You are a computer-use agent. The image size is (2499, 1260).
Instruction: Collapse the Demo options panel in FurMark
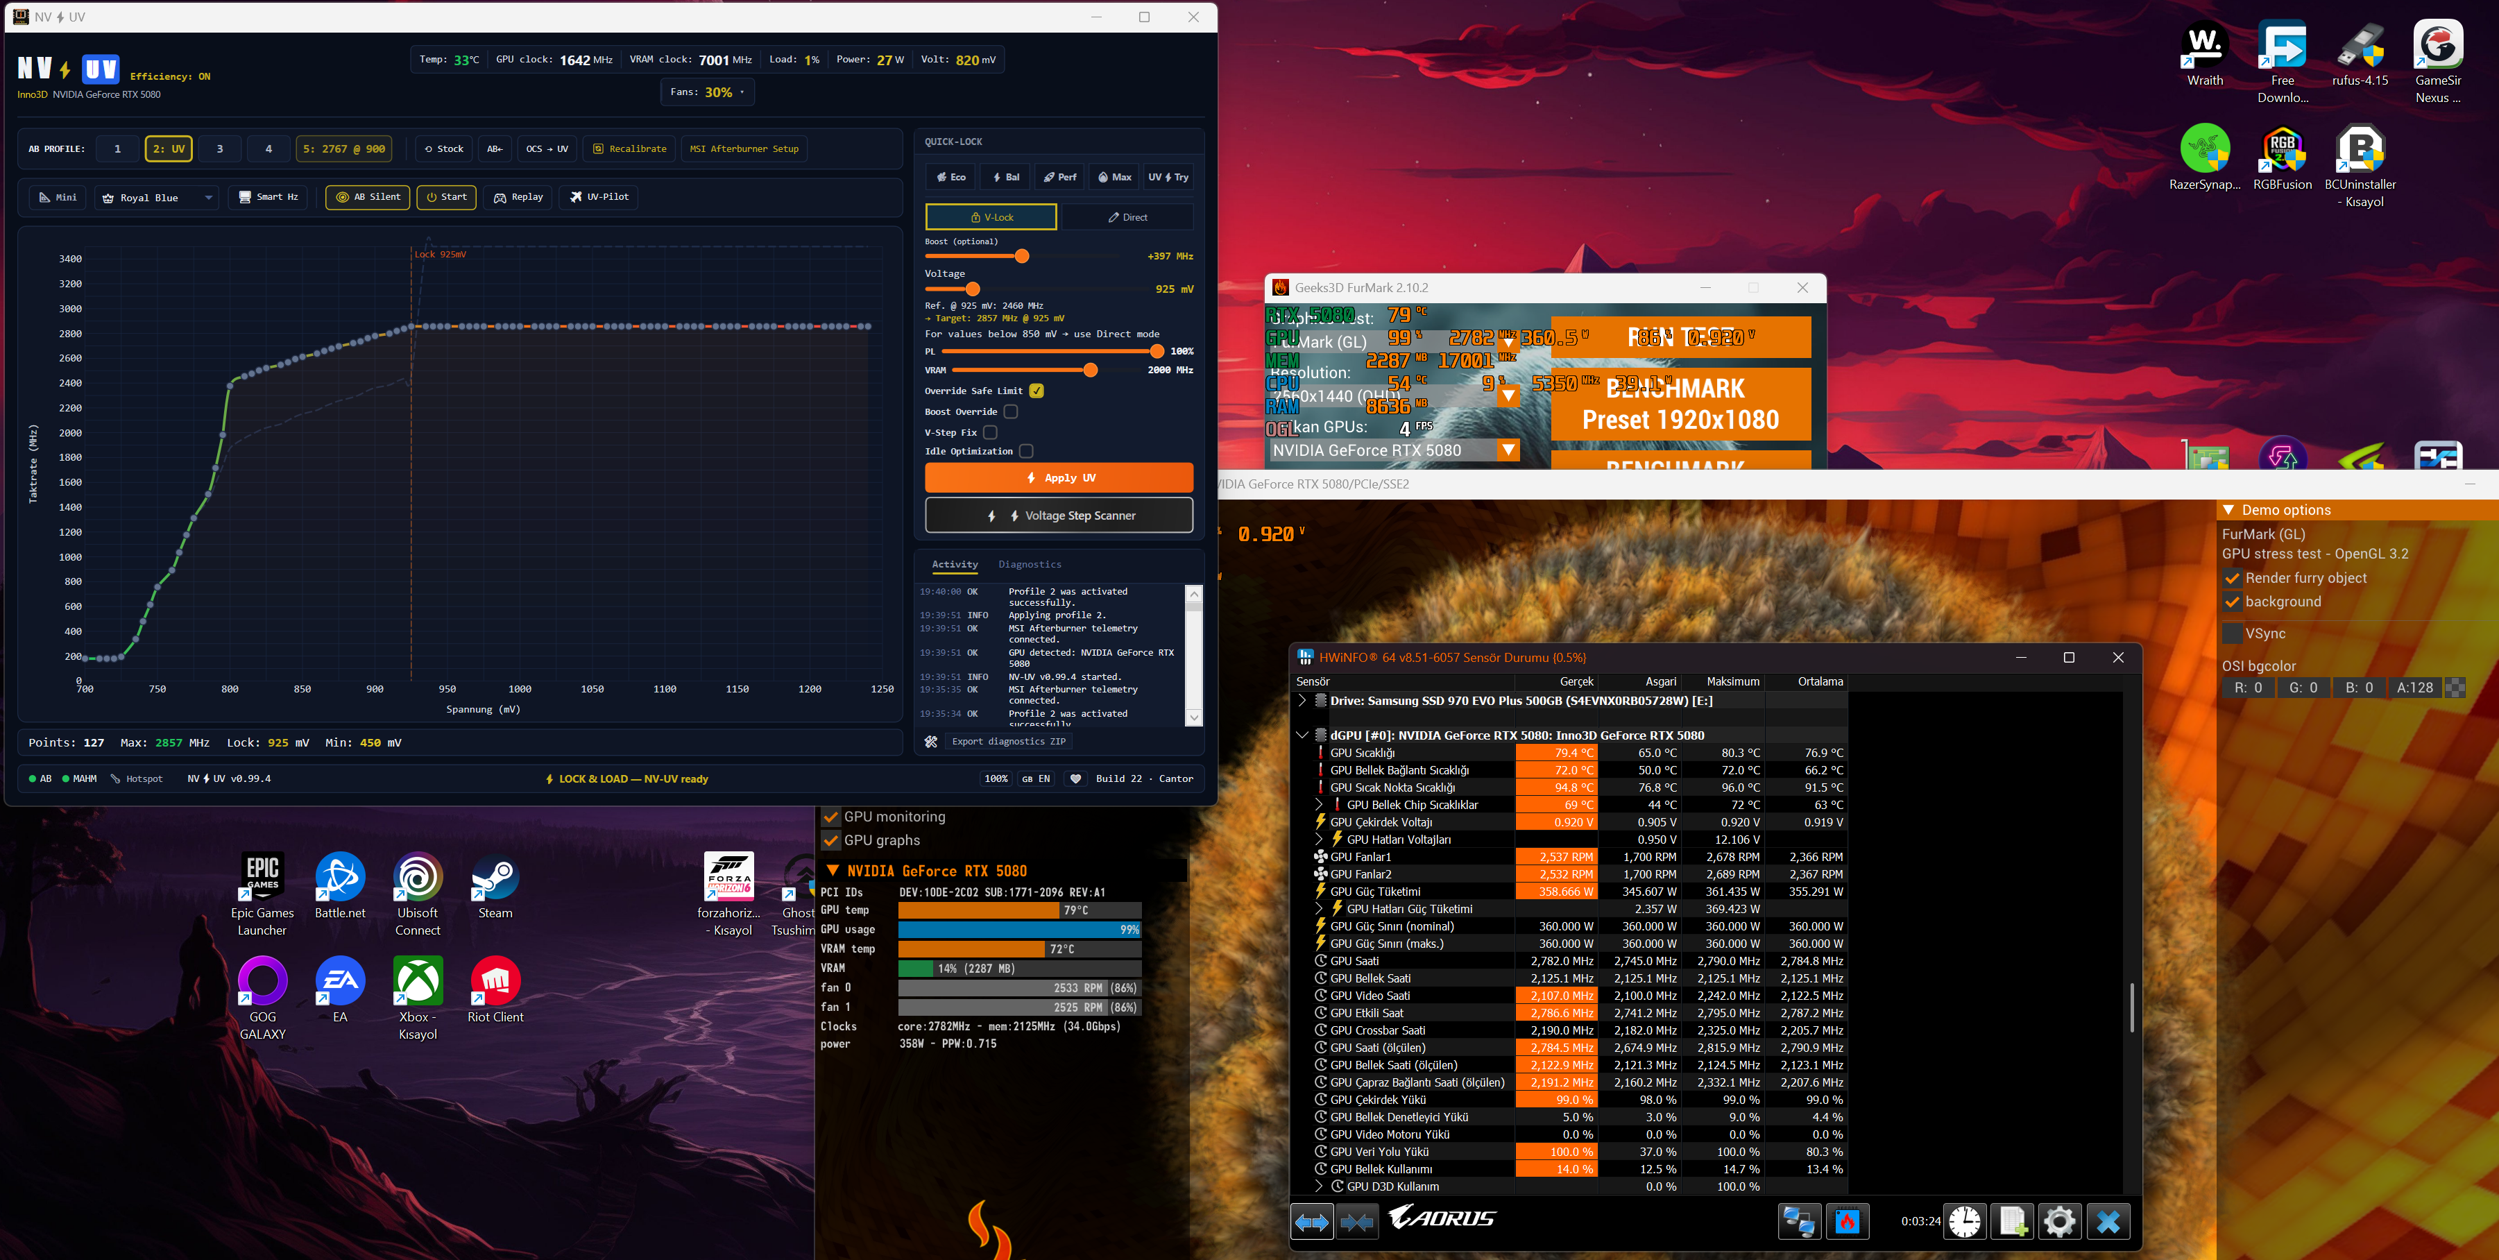coord(2229,510)
